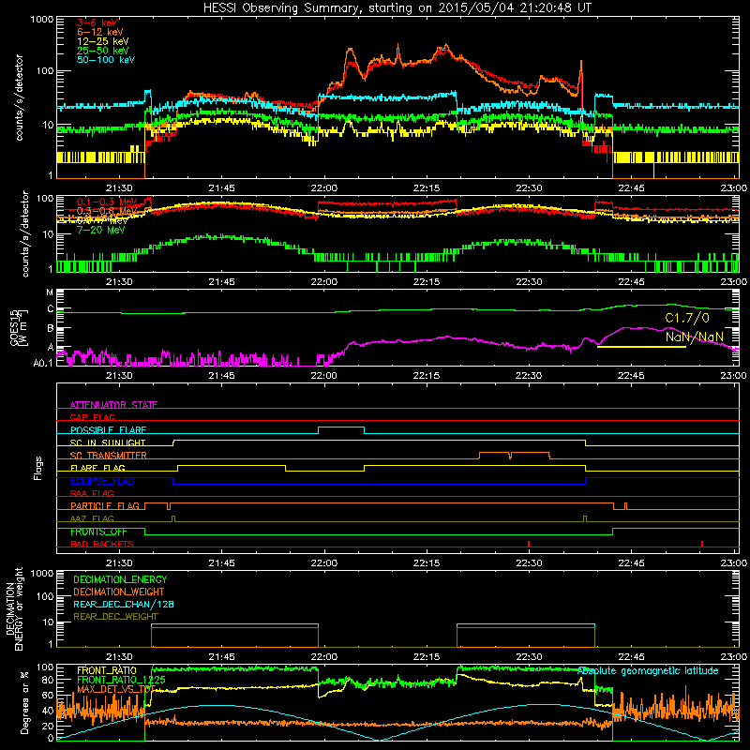This screenshot has height=750, width=750.
Task: Select the green 7-20 MeV legend label
Action: coord(101,230)
